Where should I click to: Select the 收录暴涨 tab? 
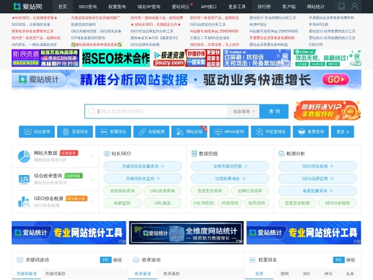point(142,274)
